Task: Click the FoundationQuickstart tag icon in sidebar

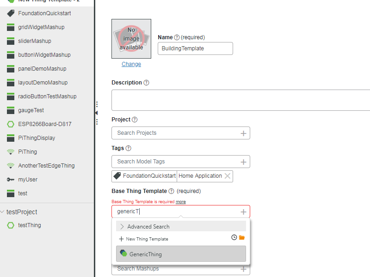Action: pos(10,13)
